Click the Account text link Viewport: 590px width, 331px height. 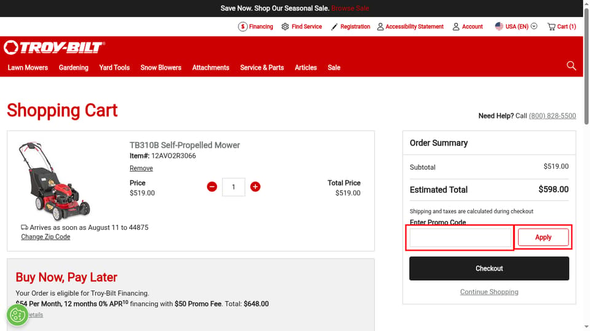click(x=472, y=26)
